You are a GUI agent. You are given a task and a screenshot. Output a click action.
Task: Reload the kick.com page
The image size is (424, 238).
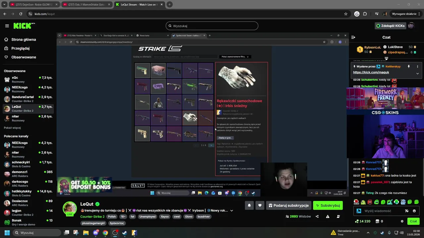pyautogui.click(x=21, y=14)
